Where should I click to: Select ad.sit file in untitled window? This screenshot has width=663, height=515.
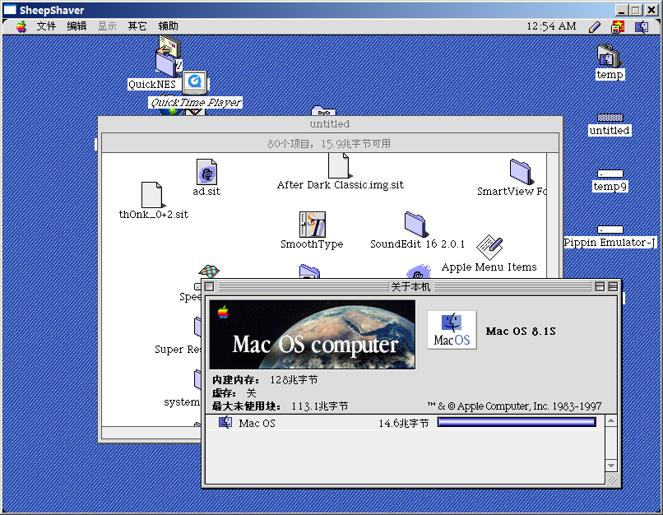click(x=206, y=172)
